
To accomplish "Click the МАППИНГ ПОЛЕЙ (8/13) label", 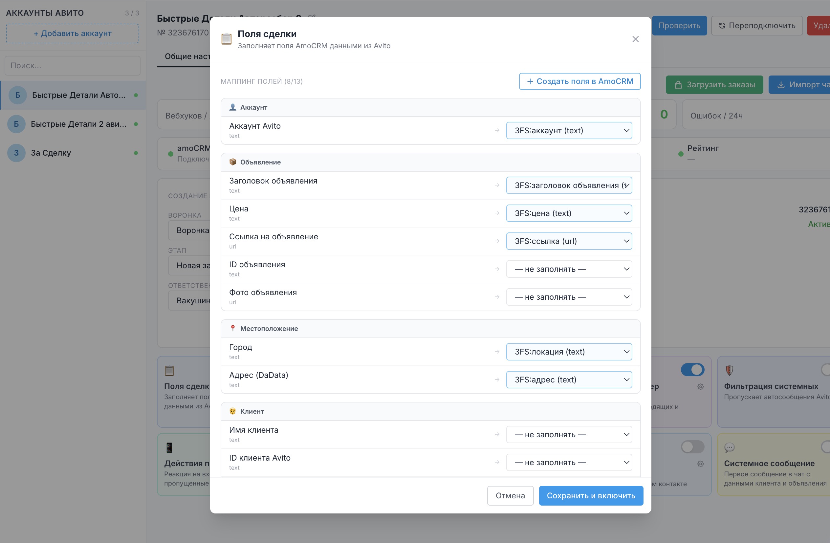I will pyautogui.click(x=262, y=81).
